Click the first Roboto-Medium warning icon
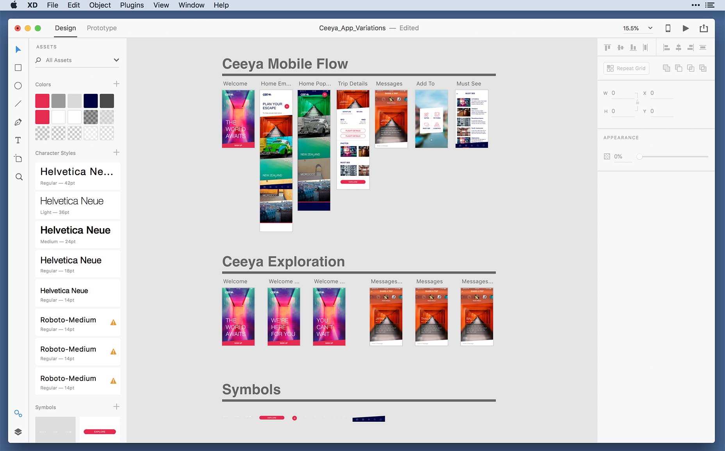This screenshot has width=725, height=451. pos(113,322)
